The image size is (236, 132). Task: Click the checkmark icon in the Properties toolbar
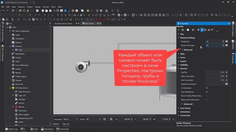pyautogui.click(x=178, y=30)
